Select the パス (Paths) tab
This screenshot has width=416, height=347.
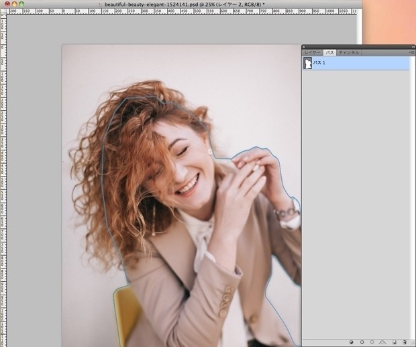(329, 52)
